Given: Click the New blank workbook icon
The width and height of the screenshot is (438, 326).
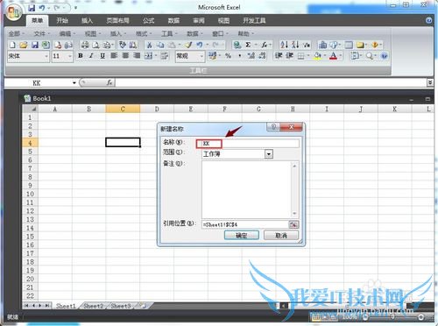Looking at the screenshot, I should 12,45.
